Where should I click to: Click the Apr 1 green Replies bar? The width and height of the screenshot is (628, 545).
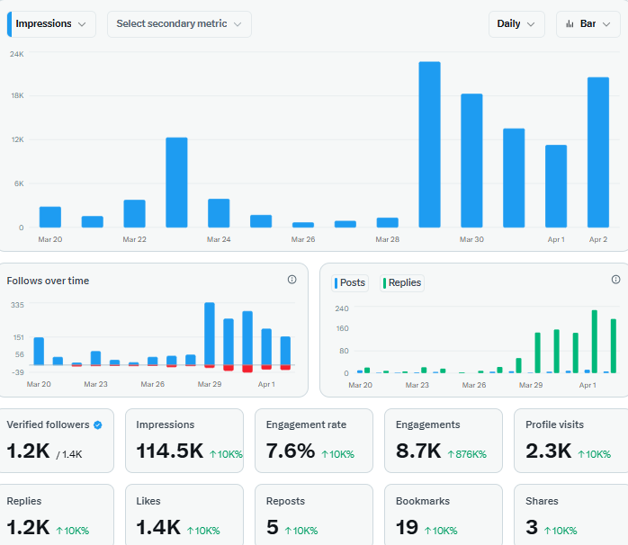tap(595, 342)
